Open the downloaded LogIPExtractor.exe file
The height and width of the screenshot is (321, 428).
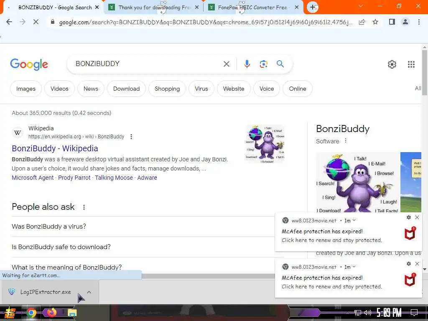tap(45, 292)
